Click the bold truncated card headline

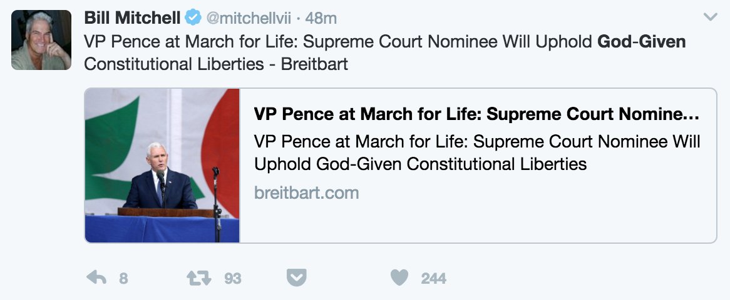pyautogui.click(x=476, y=115)
